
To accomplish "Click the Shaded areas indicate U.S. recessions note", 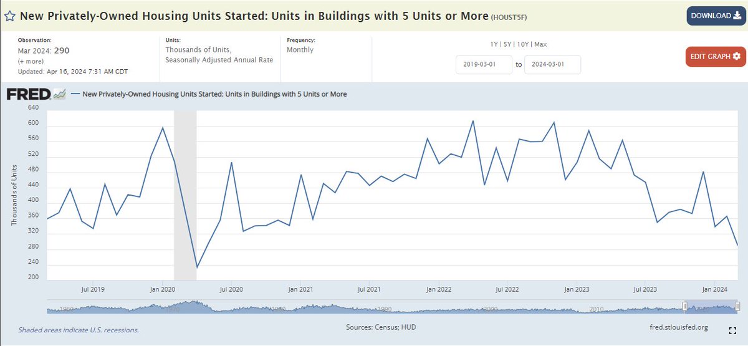I will 79,330.
